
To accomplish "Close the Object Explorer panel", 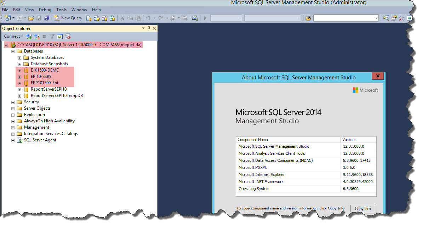I will point(154,28).
